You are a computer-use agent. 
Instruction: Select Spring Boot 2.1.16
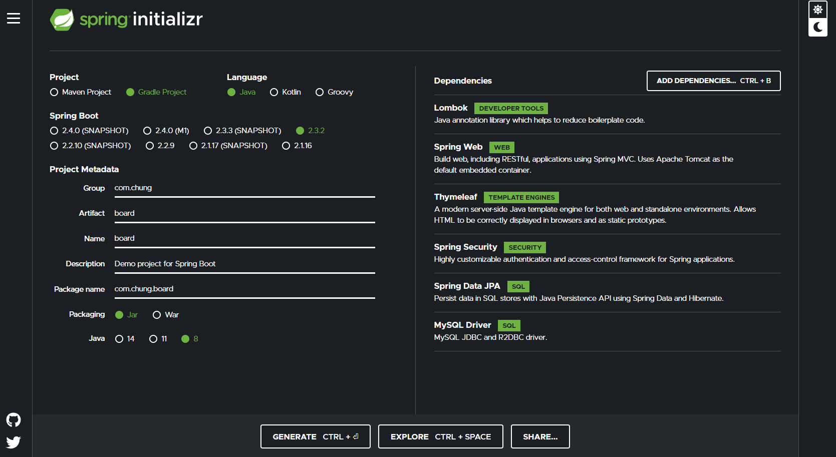[297, 146]
